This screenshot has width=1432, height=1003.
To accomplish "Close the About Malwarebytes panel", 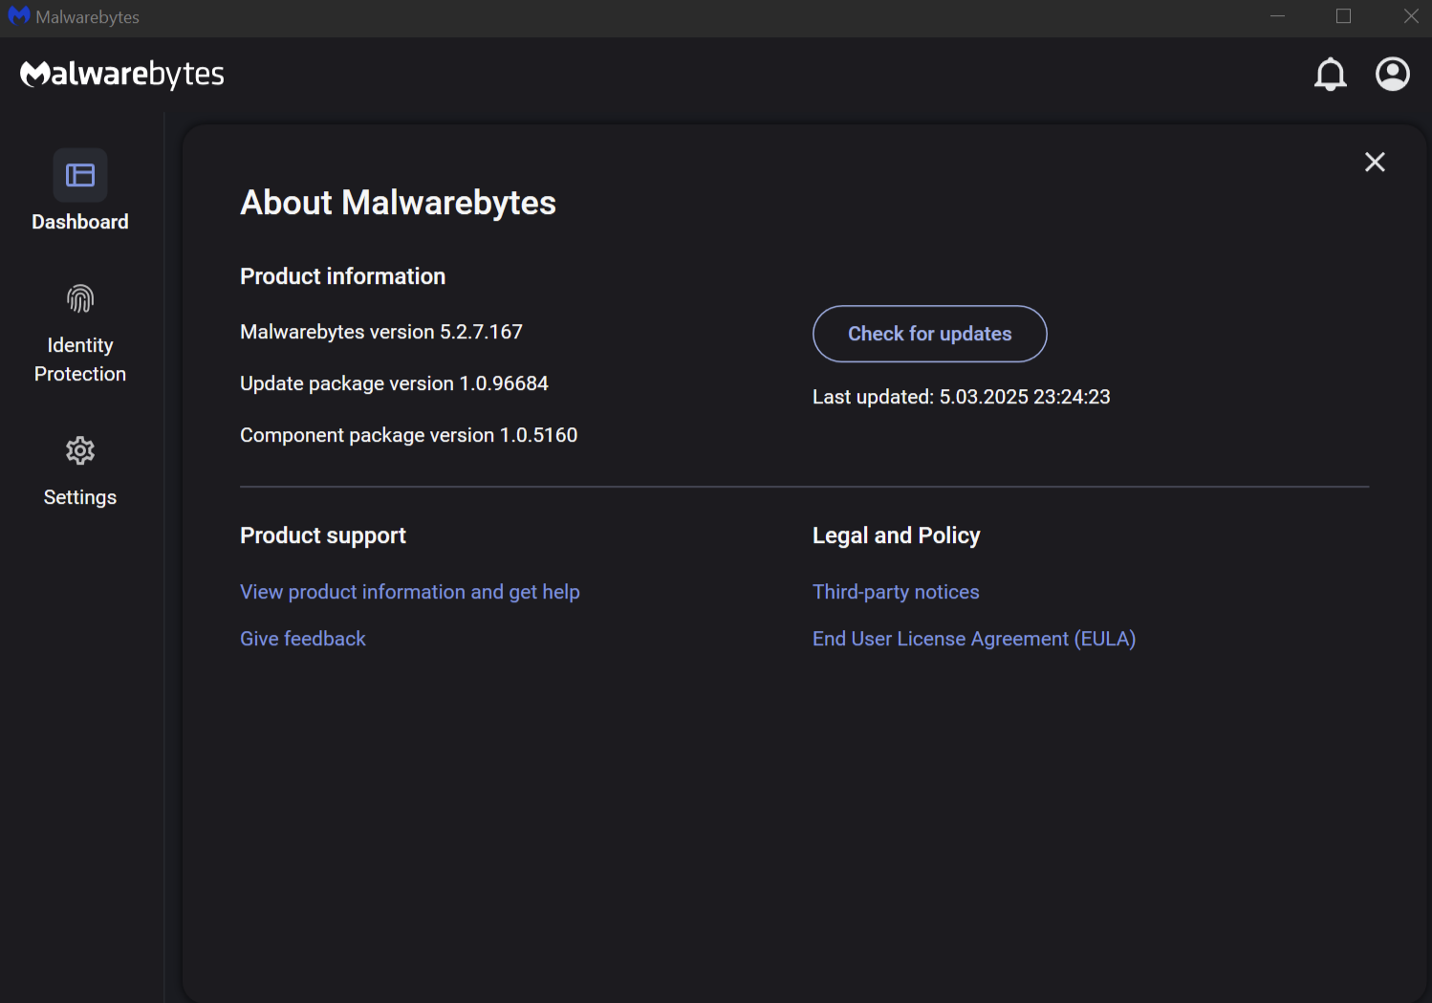I will tap(1375, 162).
